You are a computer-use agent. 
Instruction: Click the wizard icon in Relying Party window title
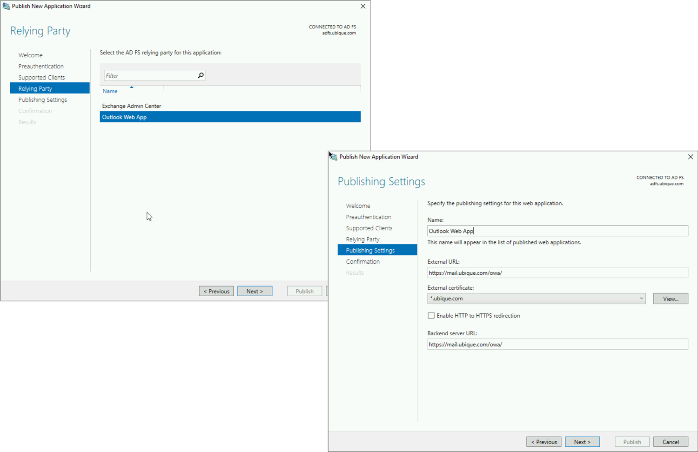point(6,6)
